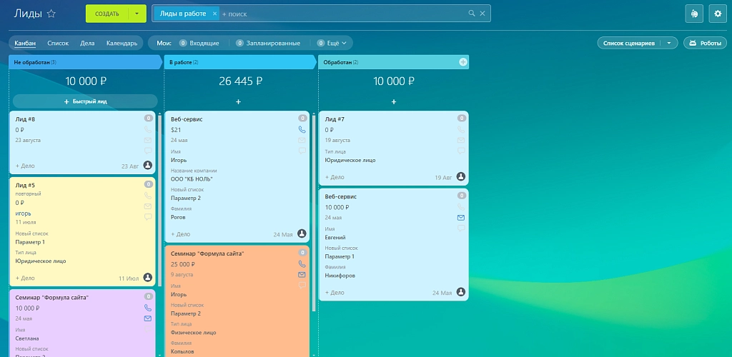Open dropdown arrow beside Список сценариев
732x357 pixels.
coord(669,43)
